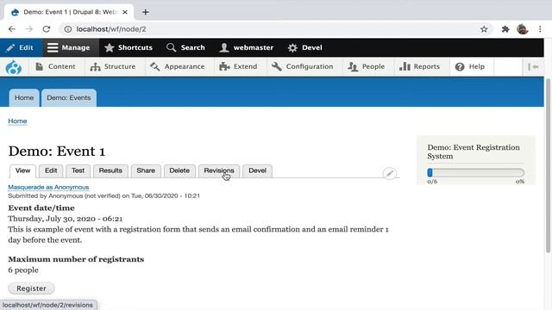Open the browser extensions puzzle icon
Screen dimensions: 552x310
(x=505, y=29)
